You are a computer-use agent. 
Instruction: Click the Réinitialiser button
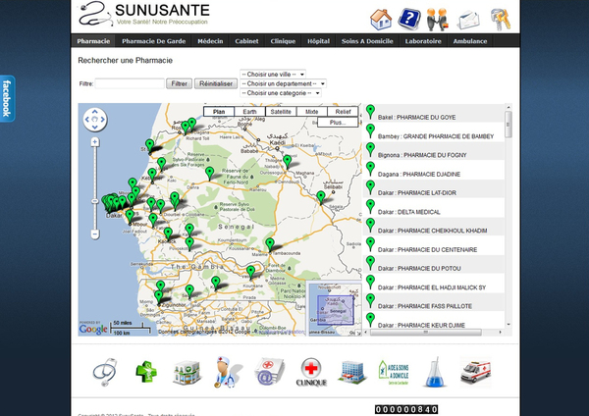(216, 83)
